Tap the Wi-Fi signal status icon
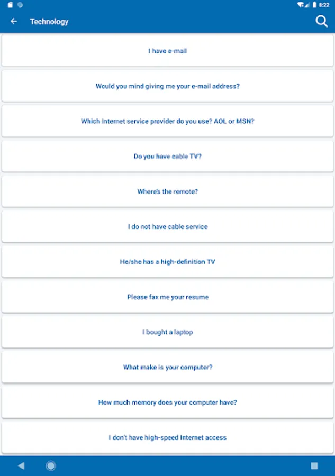The height and width of the screenshot is (476, 335). pyautogui.click(x=301, y=5)
